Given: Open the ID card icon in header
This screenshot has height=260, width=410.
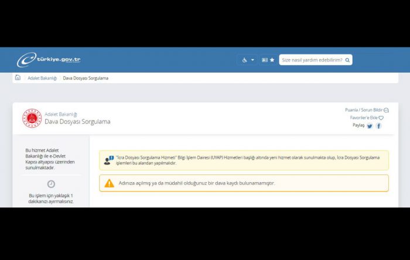Looking at the screenshot, I should click(265, 60).
